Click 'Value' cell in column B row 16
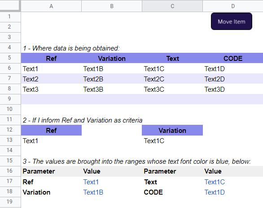 (112, 171)
